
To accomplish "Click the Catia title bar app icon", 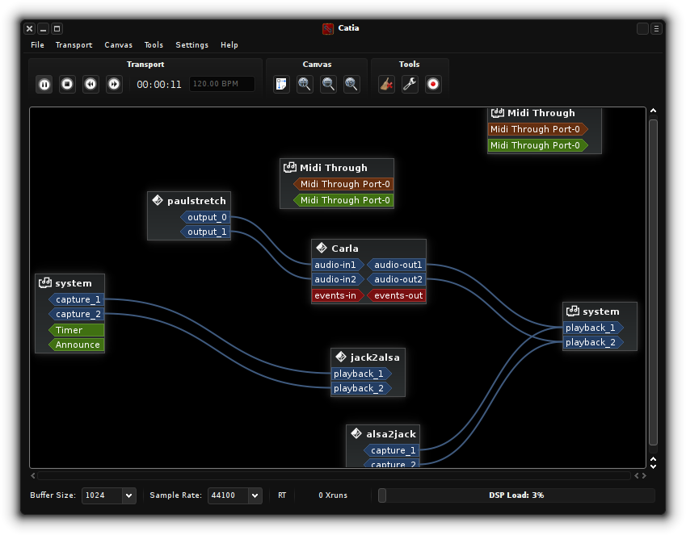I will [x=328, y=29].
